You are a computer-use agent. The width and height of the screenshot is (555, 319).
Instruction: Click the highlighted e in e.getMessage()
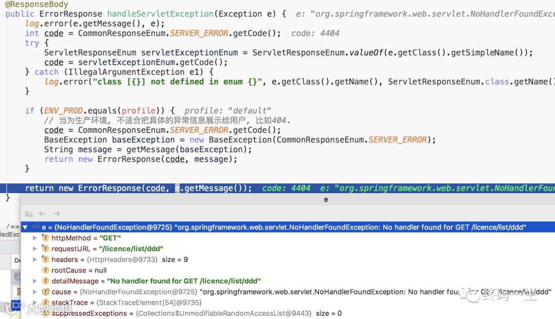click(177, 188)
